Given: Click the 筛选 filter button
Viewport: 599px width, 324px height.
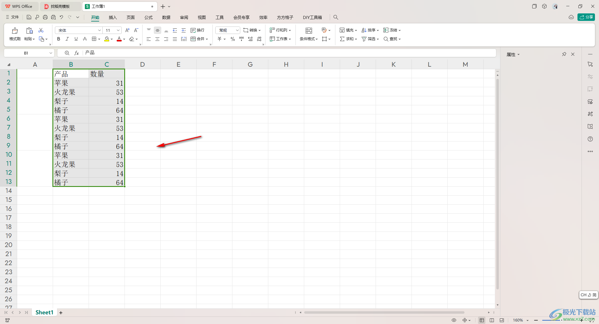Looking at the screenshot, I should pos(370,39).
